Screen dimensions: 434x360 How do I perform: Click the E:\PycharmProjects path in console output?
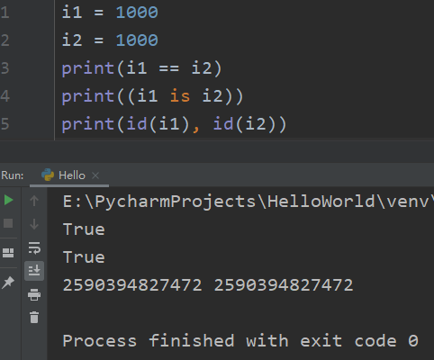coord(248,202)
